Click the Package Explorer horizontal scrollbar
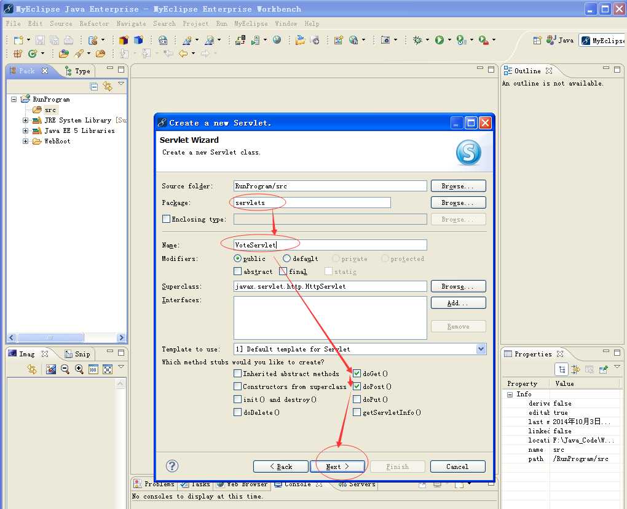This screenshot has height=509, width=627. pos(66,338)
